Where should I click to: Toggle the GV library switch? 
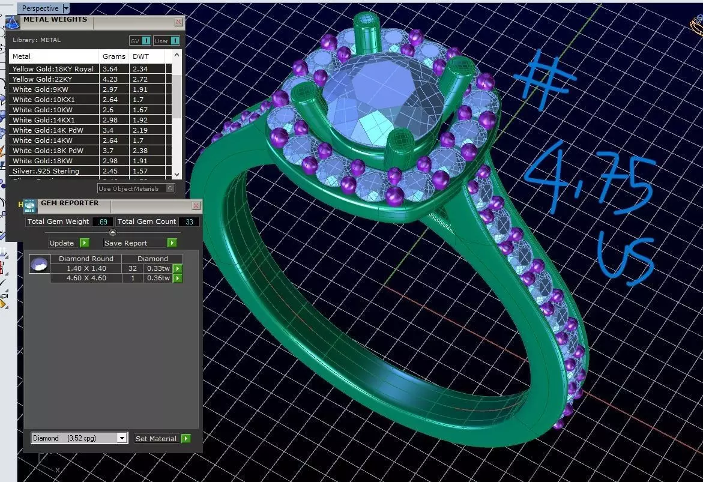[x=146, y=41]
